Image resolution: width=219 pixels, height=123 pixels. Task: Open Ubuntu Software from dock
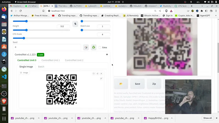4,47
